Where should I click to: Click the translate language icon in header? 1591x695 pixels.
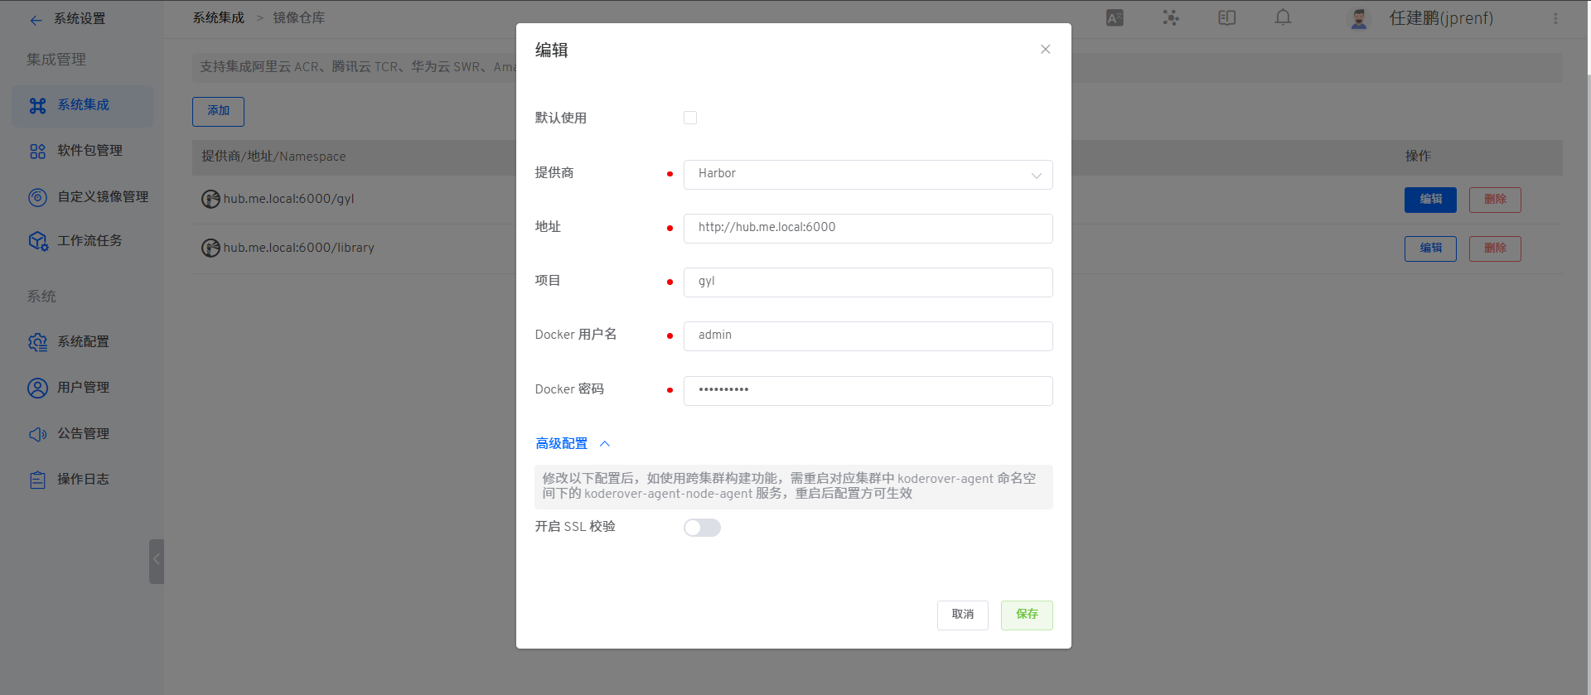[1115, 18]
